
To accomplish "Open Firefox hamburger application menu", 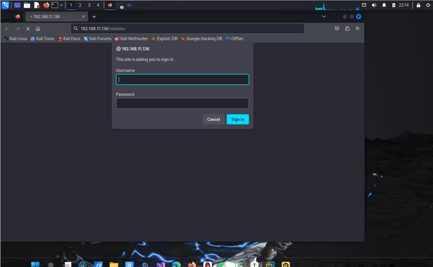I will pyautogui.click(x=357, y=28).
